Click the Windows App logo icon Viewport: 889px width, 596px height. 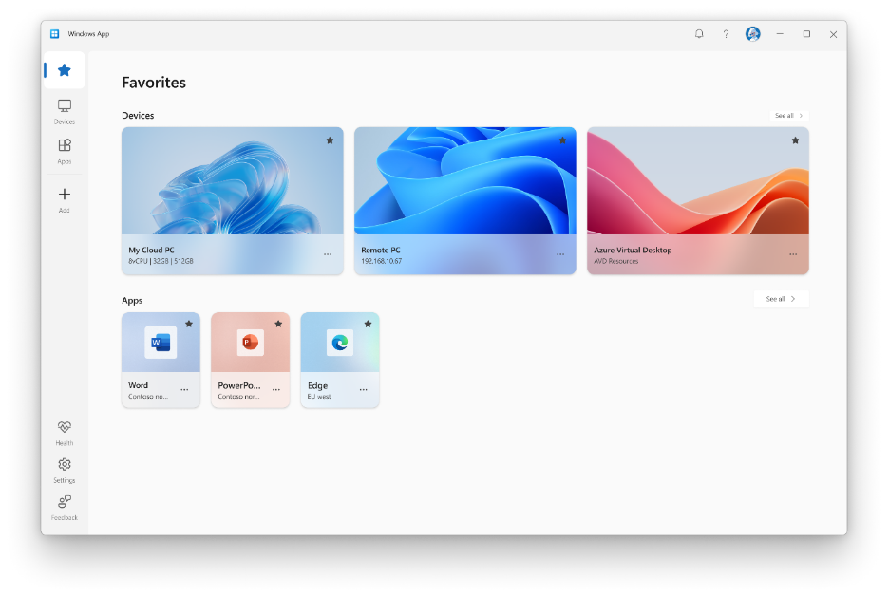tap(54, 34)
